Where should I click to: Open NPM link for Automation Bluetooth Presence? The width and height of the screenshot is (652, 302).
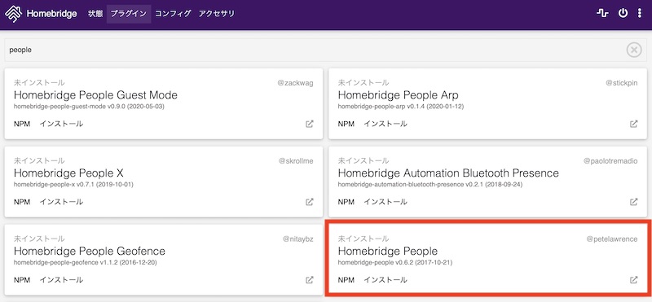(346, 202)
